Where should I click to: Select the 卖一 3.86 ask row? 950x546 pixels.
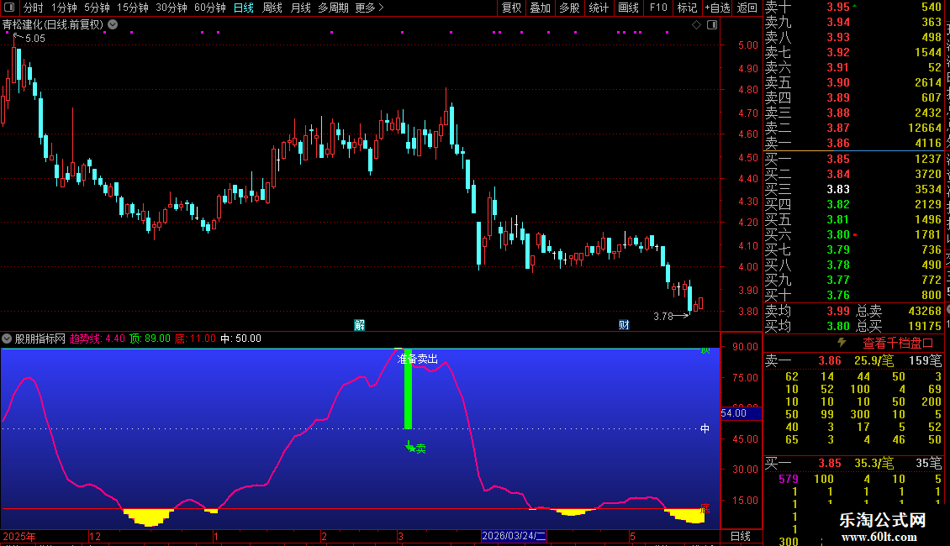coord(853,143)
